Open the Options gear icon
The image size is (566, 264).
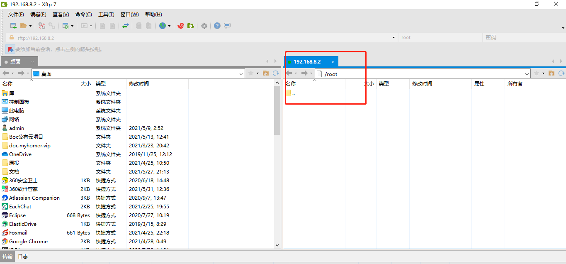pyautogui.click(x=204, y=26)
